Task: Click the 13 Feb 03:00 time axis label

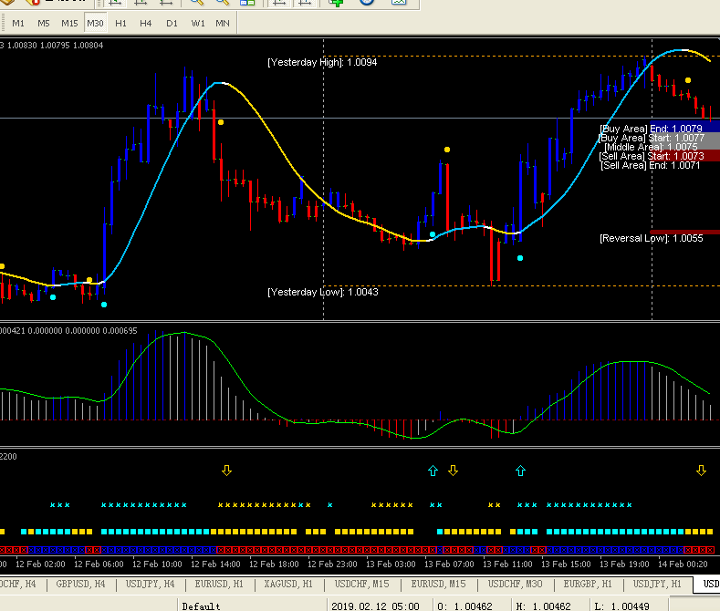Action: 391,564
